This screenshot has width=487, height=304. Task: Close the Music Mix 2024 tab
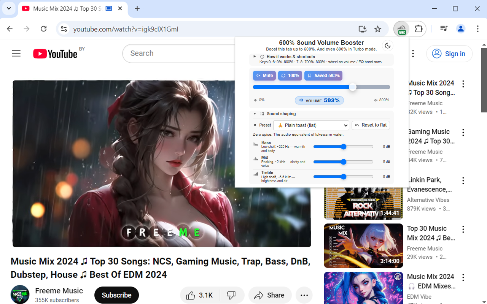[121, 8]
